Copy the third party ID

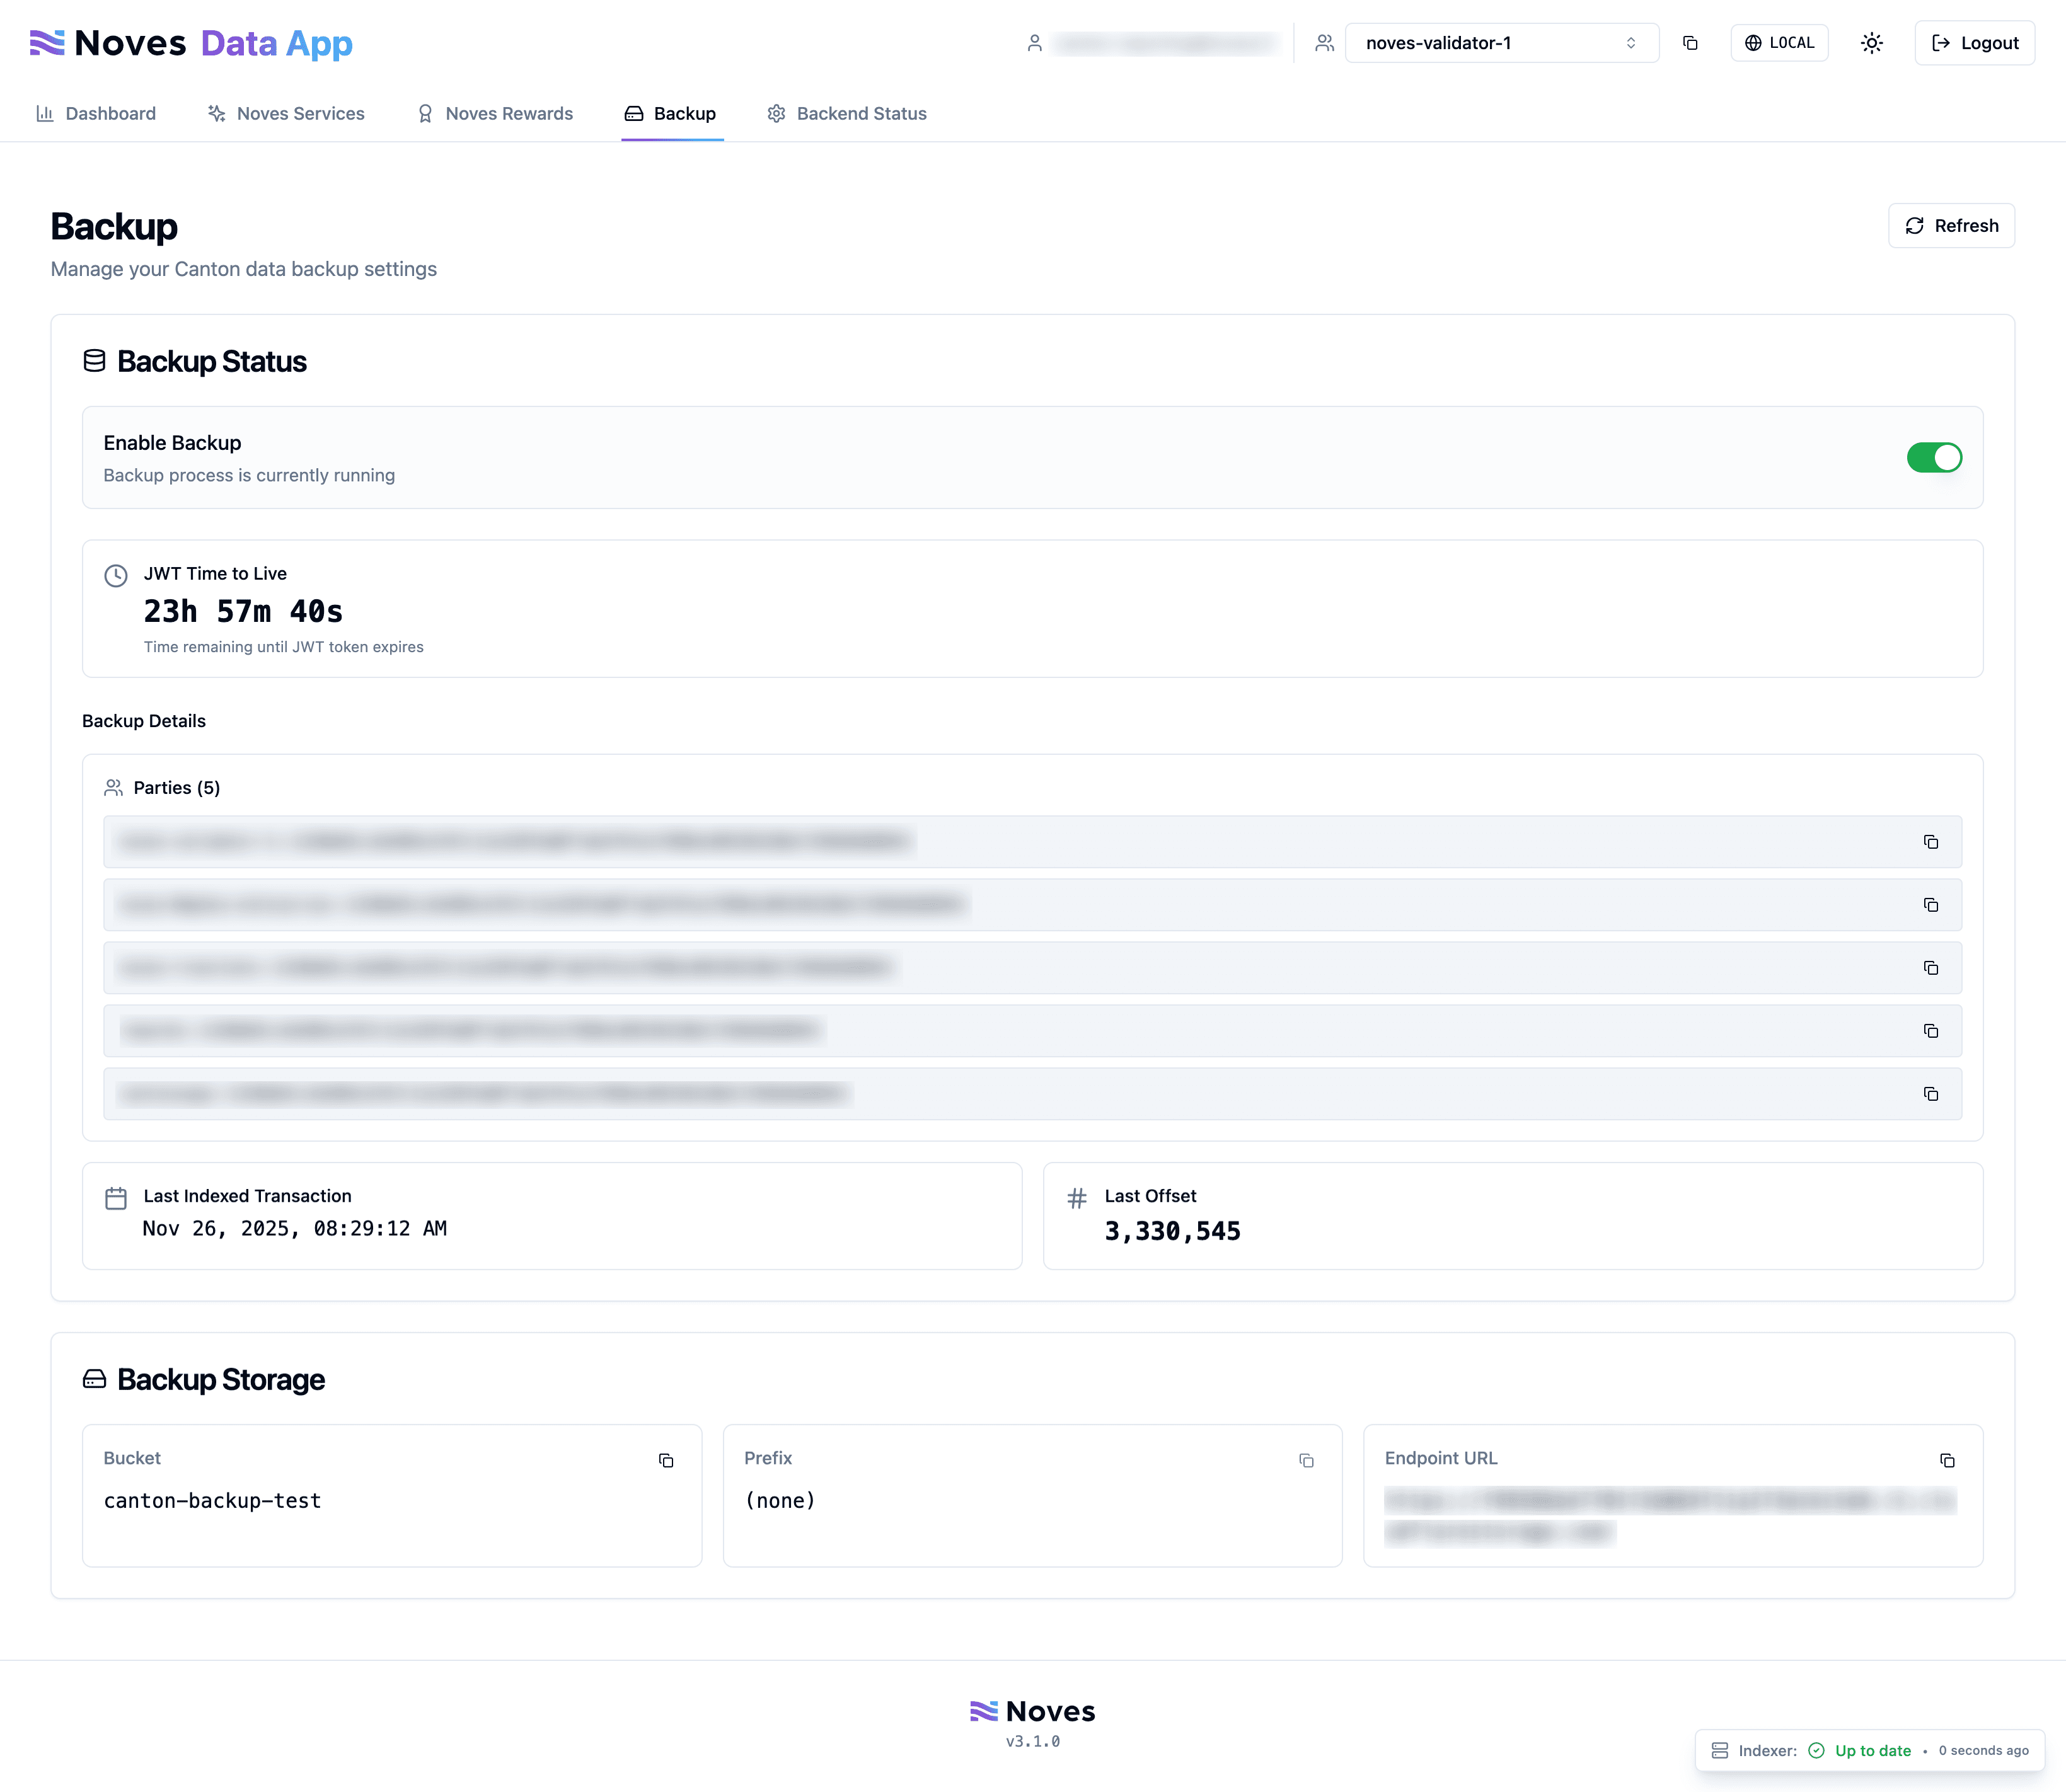[1930, 968]
